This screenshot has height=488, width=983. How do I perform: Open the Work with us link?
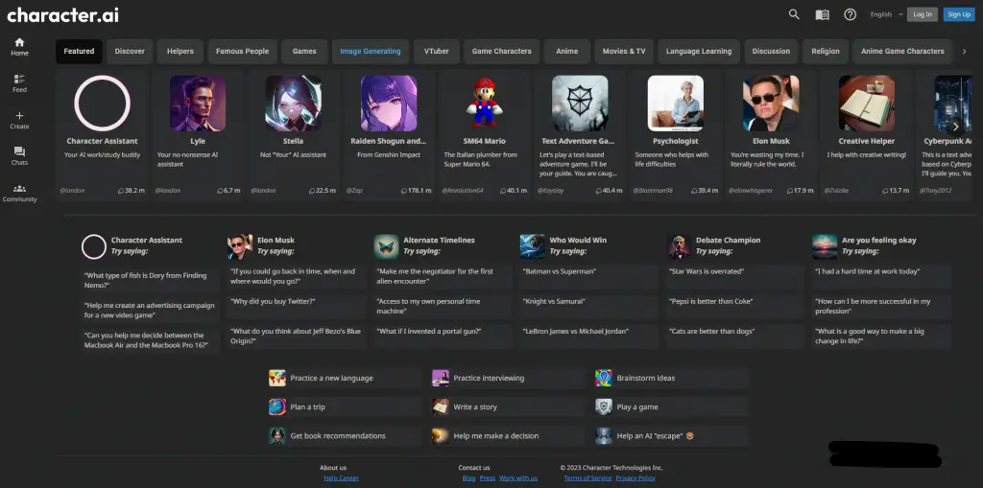pyautogui.click(x=517, y=478)
